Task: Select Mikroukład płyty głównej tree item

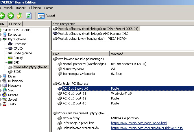Action: (x=31, y=67)
